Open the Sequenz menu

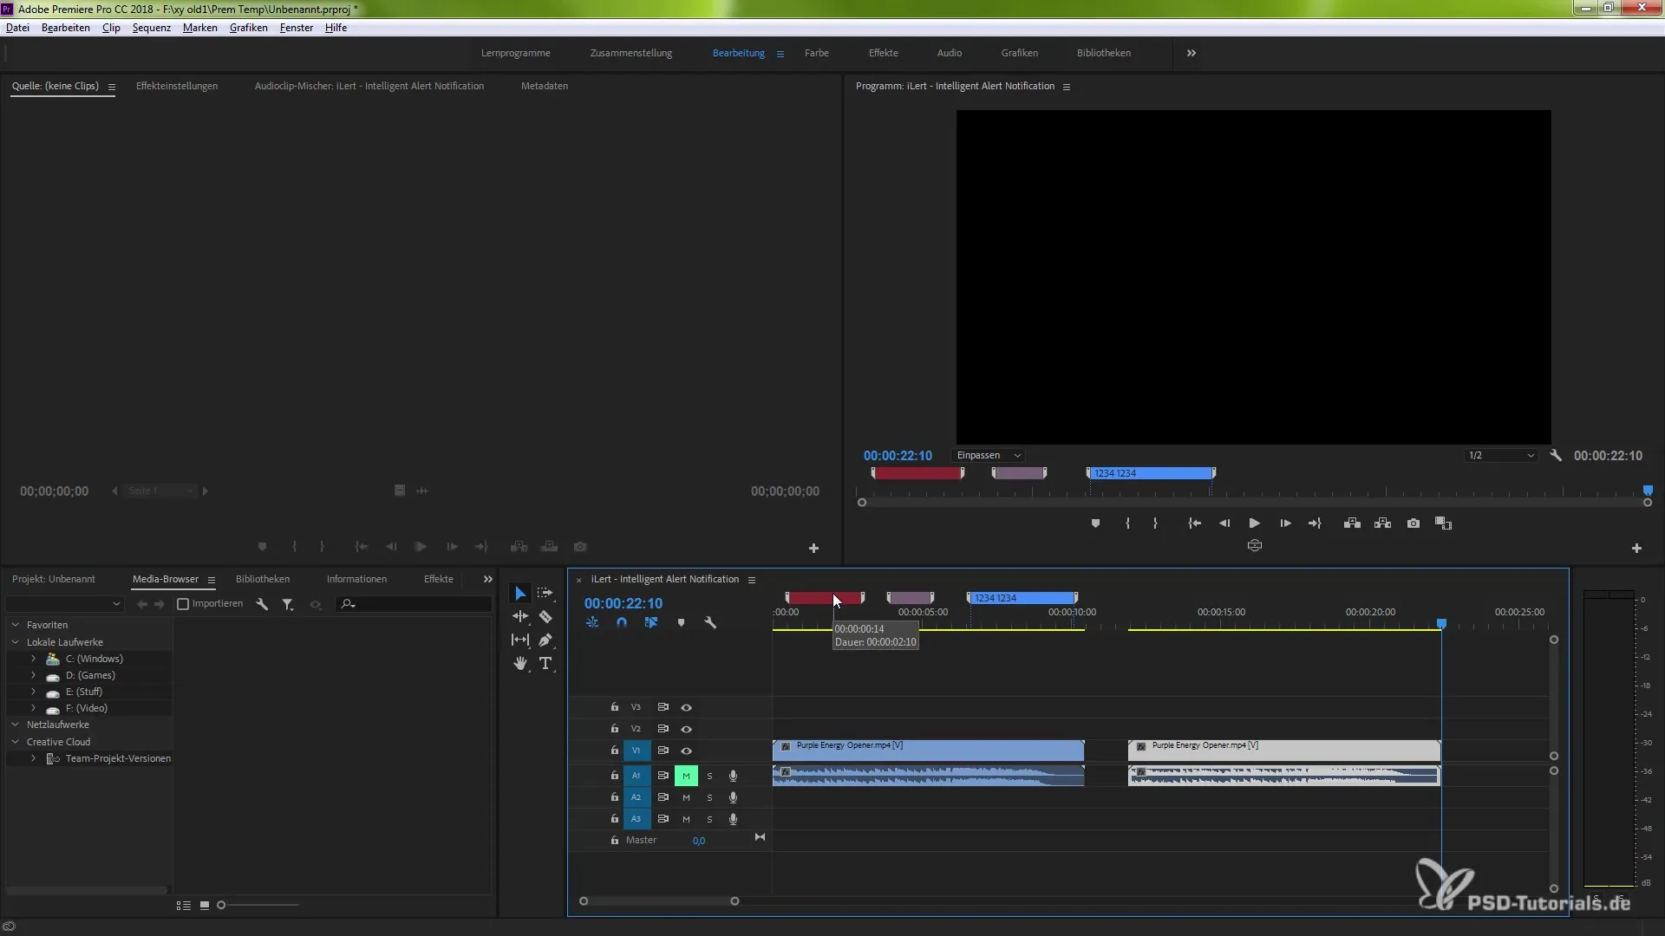[151, 28]
